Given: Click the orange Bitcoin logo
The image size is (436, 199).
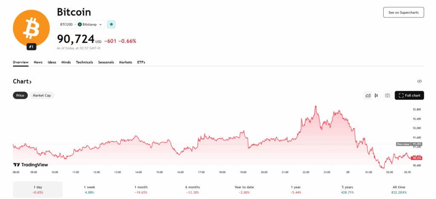Looking at the screenshot, I should [x=32, y=28].
